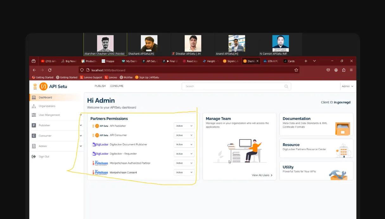
Task: Click the Manage Team heading
Action: (x=218, y=119)
